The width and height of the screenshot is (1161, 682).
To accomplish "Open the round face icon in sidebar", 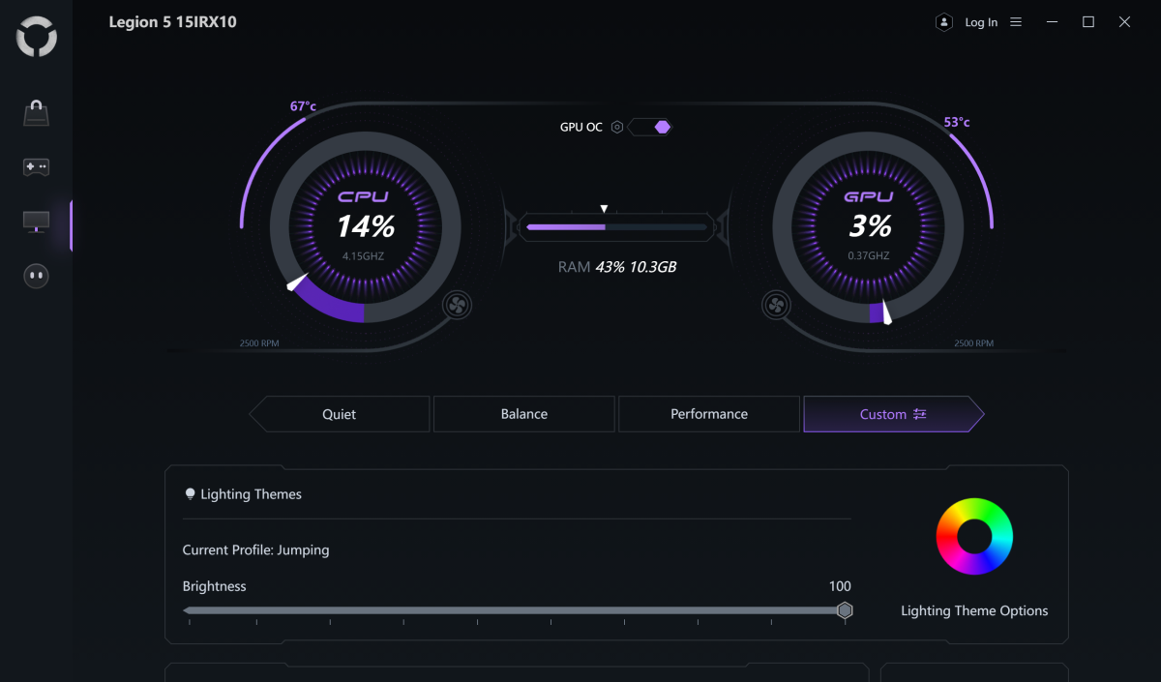I will click(x=37, y=277).
